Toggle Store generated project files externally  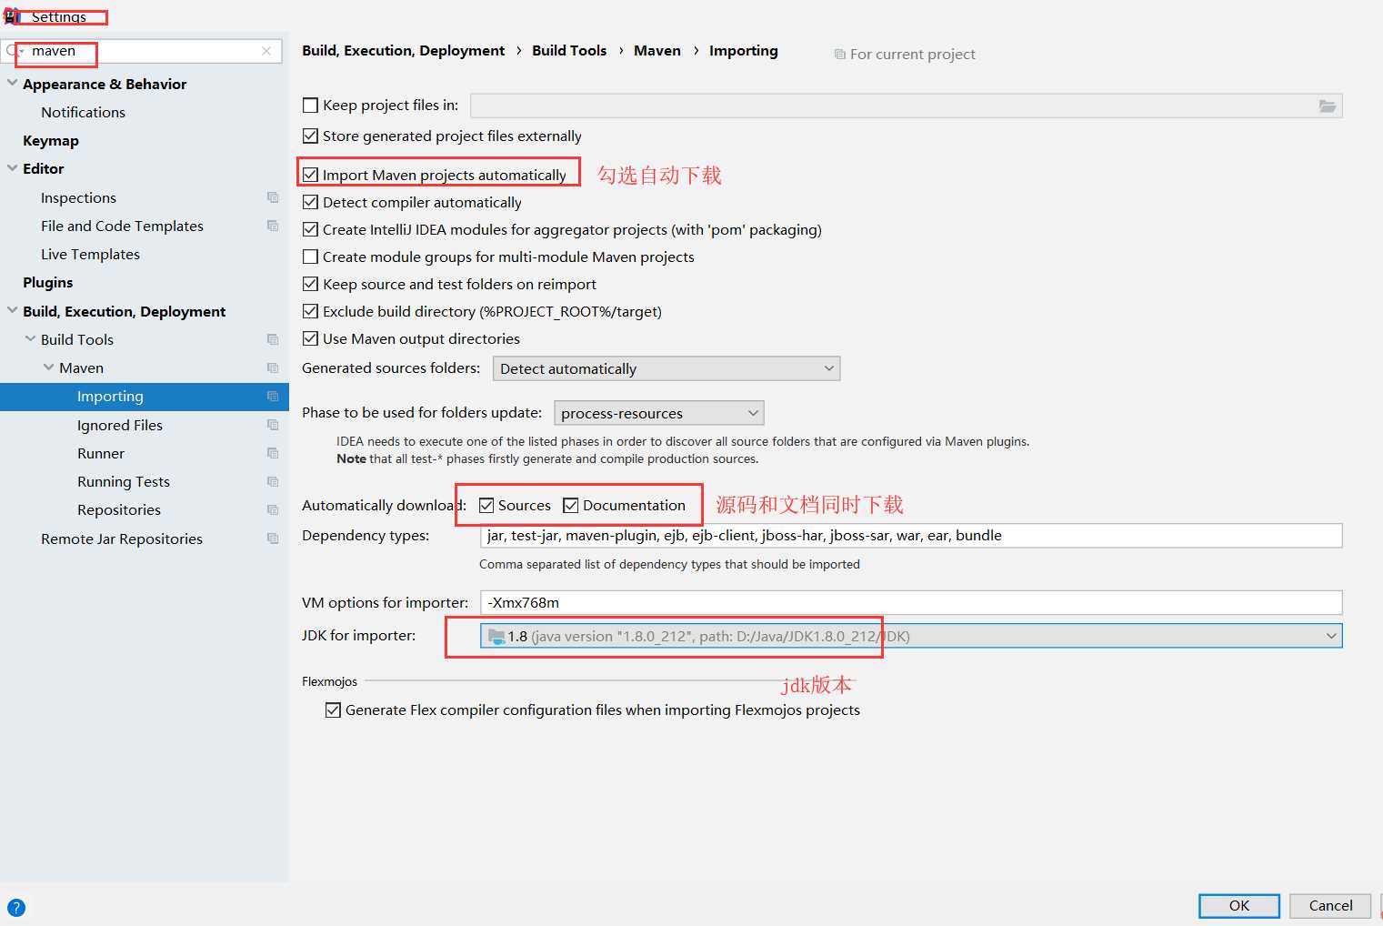(310, 136)
